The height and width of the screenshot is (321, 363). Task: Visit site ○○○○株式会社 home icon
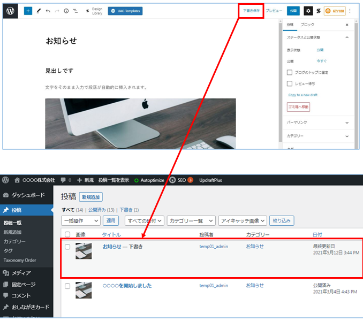35,180
